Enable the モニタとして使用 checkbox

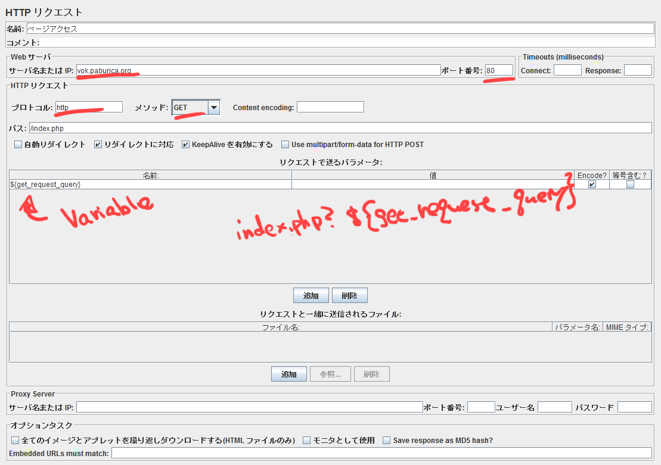click(306, 440)
